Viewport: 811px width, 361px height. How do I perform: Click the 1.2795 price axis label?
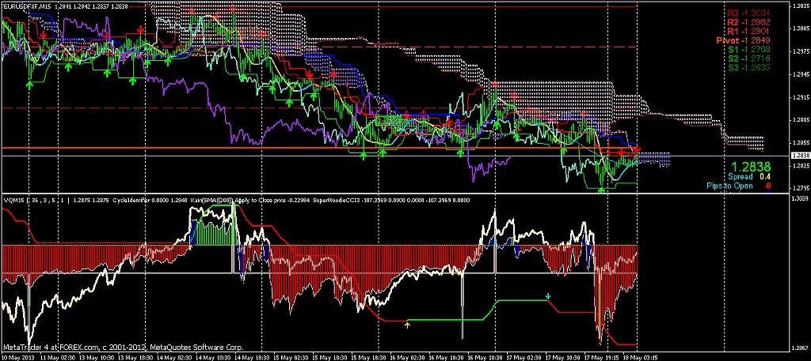(800, 188)
